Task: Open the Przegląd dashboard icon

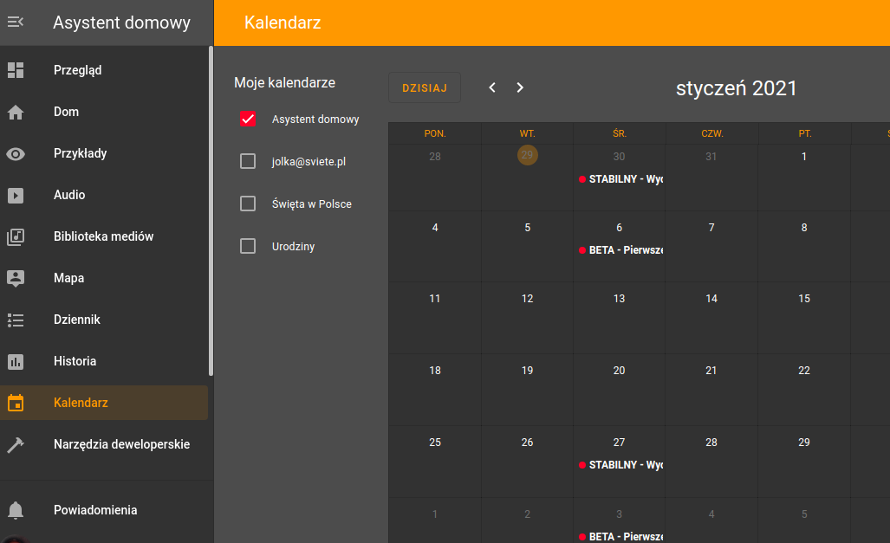Action: point(16,70)
